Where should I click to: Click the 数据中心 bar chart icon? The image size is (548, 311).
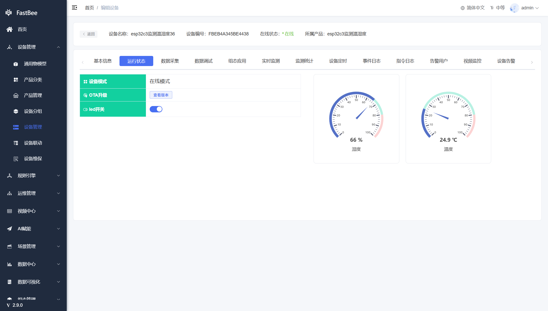[x=9, y=264]
